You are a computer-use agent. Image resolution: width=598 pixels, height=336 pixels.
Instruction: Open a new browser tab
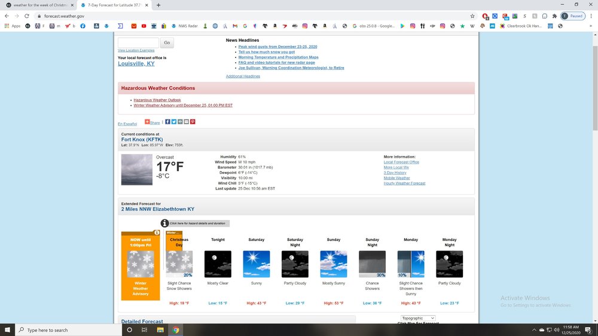pos(158,5)
